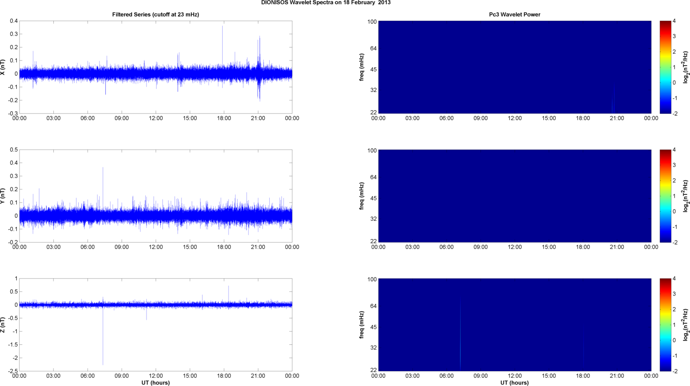Click the "32" frequency tick on top spectrogram

(x=374, y=90)
